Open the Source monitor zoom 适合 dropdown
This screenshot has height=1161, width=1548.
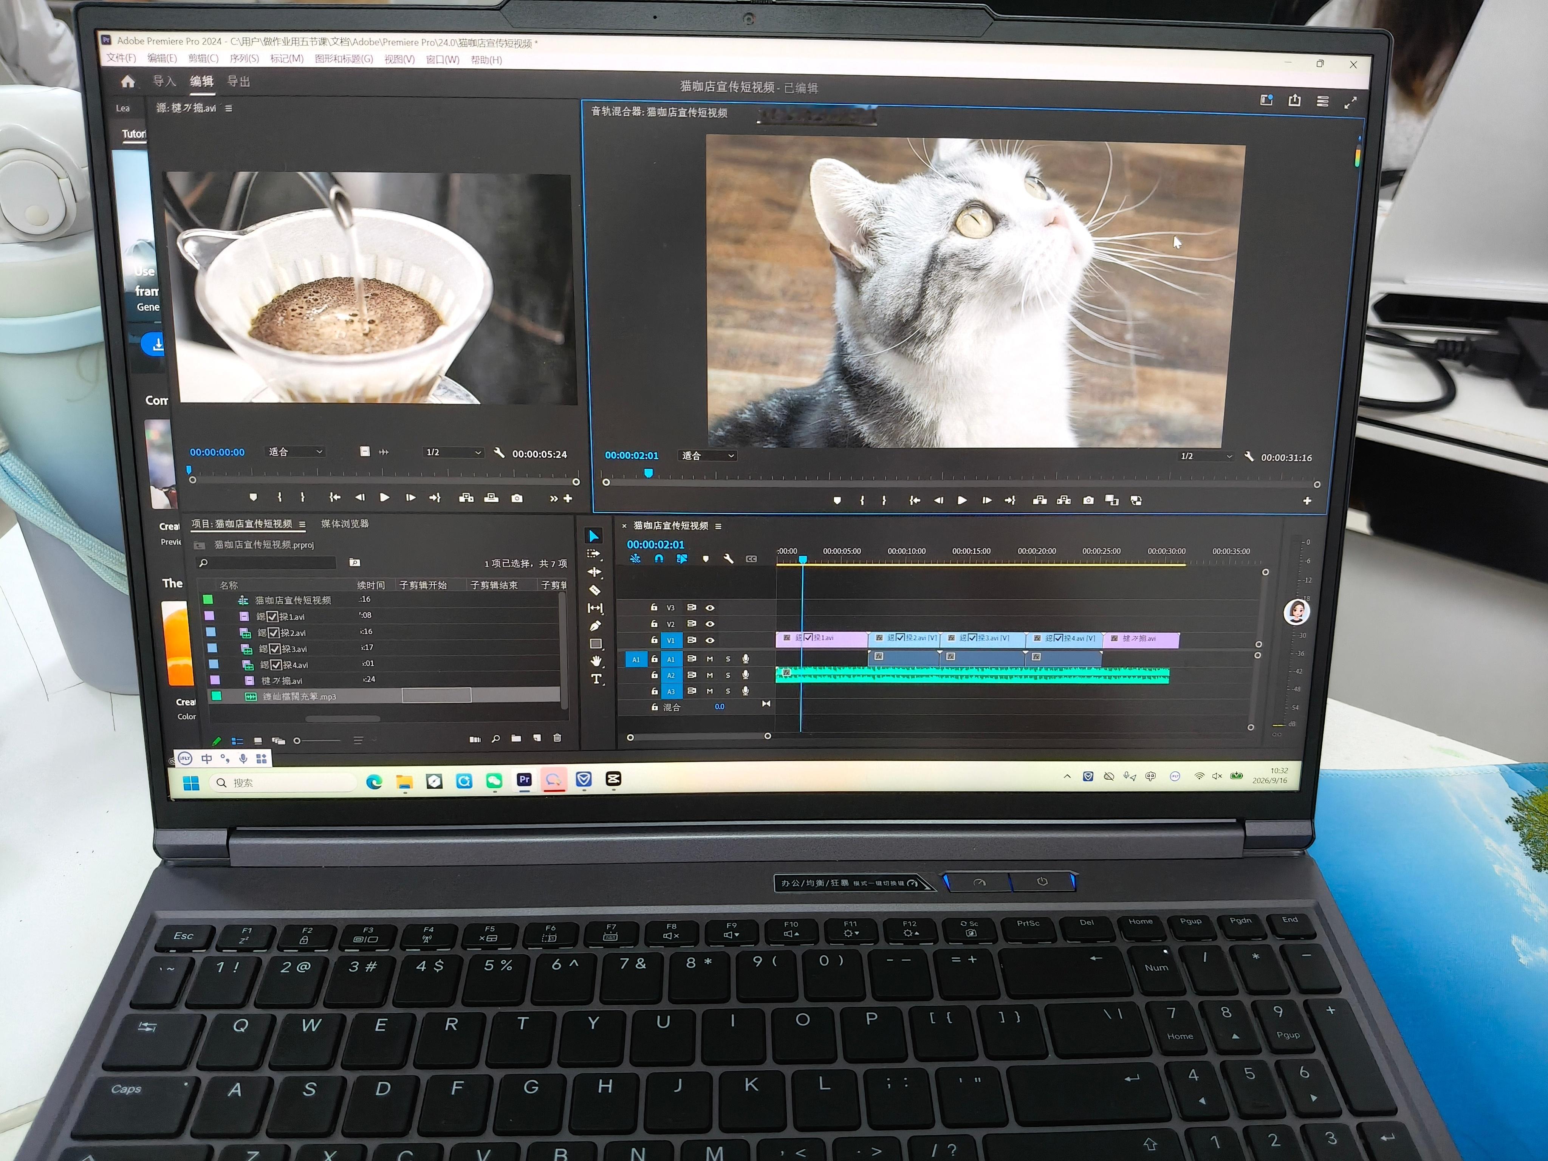pos(296,452)
